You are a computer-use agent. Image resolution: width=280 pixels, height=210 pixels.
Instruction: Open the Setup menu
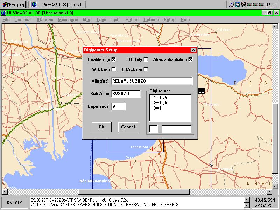pos(170,20)
